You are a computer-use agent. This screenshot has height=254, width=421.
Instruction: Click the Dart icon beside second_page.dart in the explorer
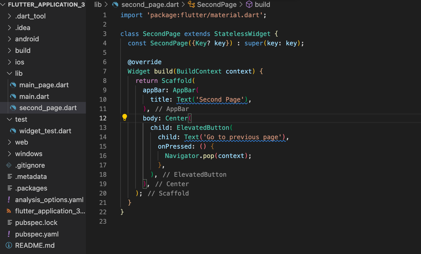tap(13, 108)
